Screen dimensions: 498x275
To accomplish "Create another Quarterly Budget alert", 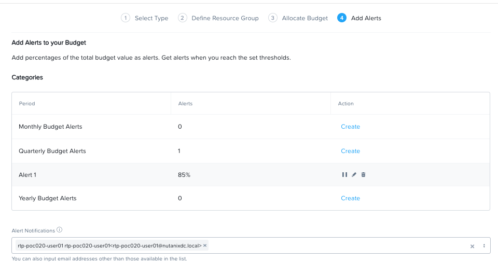I will [350, 151].
